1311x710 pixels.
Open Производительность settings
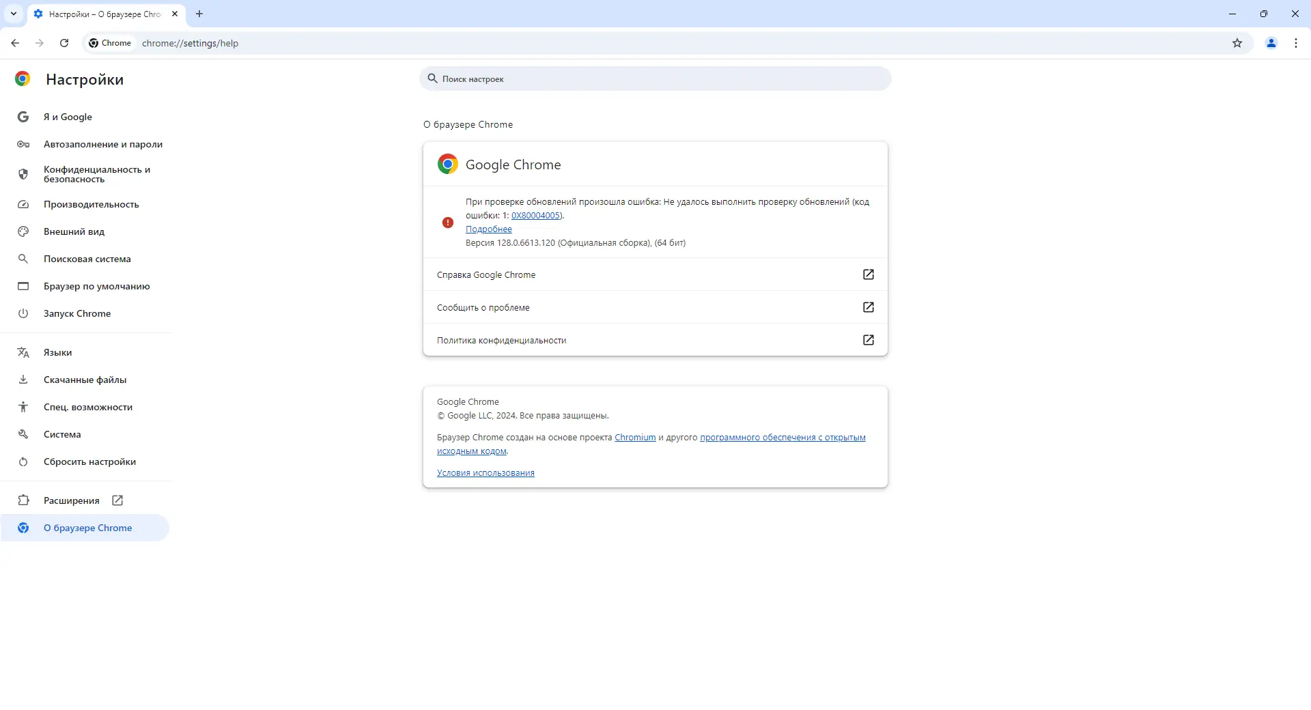pyautogui.click(x=86, y=204)
